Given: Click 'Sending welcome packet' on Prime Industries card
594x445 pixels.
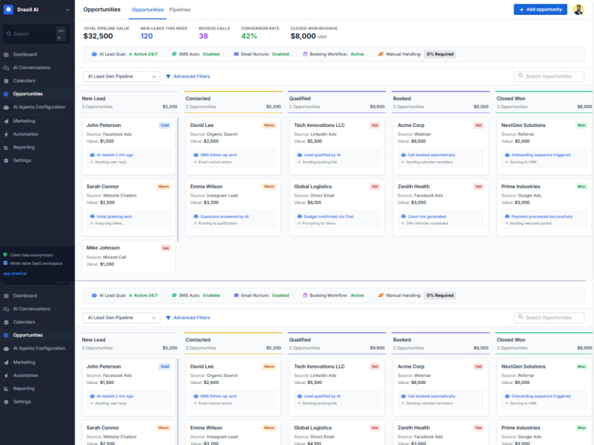Looking at the screenshot, I should (x=530, y=224).
